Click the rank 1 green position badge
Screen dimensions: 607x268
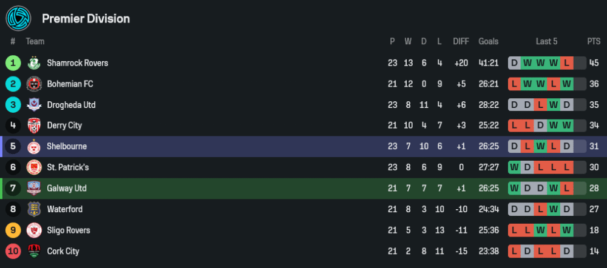13,63
